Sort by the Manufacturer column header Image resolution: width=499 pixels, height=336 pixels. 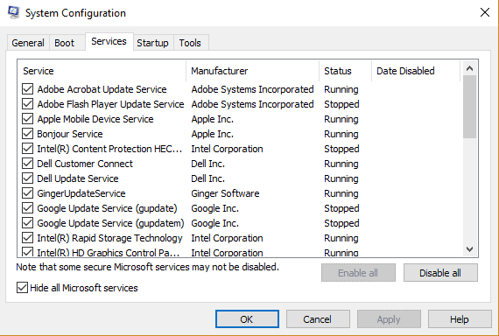[x=253, y=71]
